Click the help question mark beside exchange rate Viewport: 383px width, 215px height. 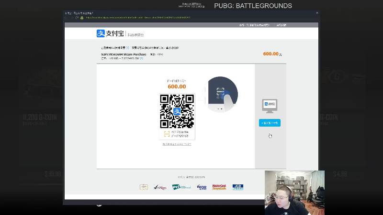[142, 58]
